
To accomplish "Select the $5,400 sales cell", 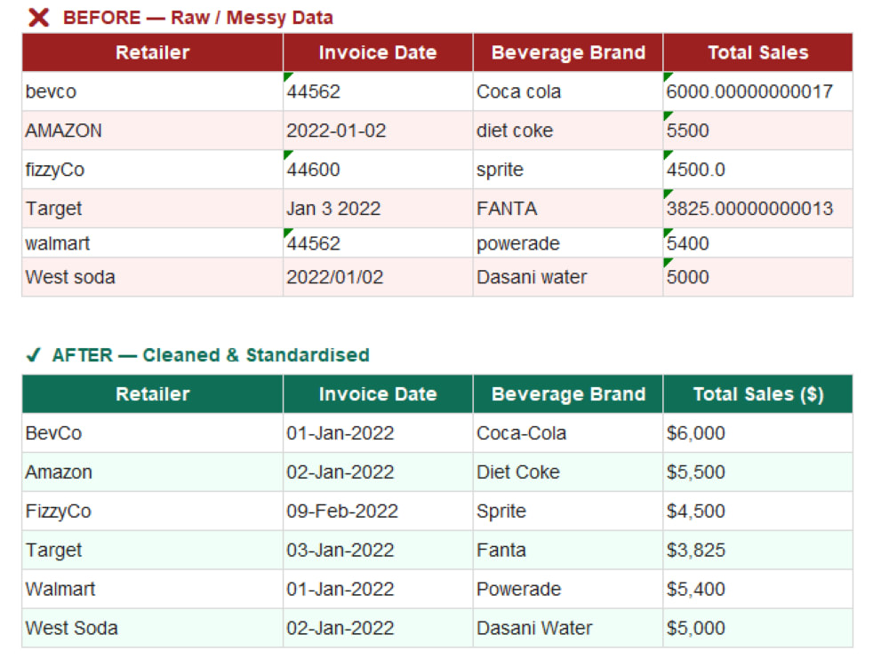I will pos(758,590).
